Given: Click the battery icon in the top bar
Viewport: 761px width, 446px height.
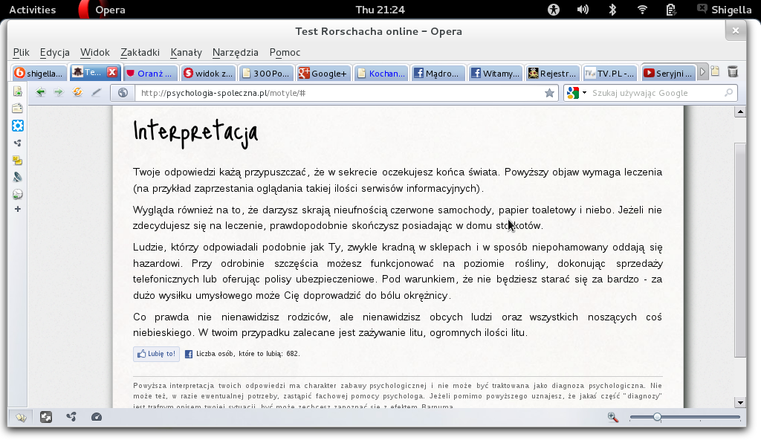Looking at the screenshot, I should (671, 10).
